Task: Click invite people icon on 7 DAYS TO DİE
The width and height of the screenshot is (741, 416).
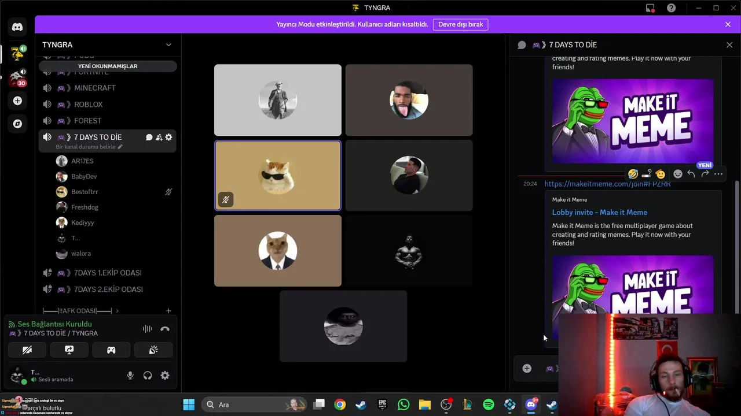Action: [x=159, y=137]
